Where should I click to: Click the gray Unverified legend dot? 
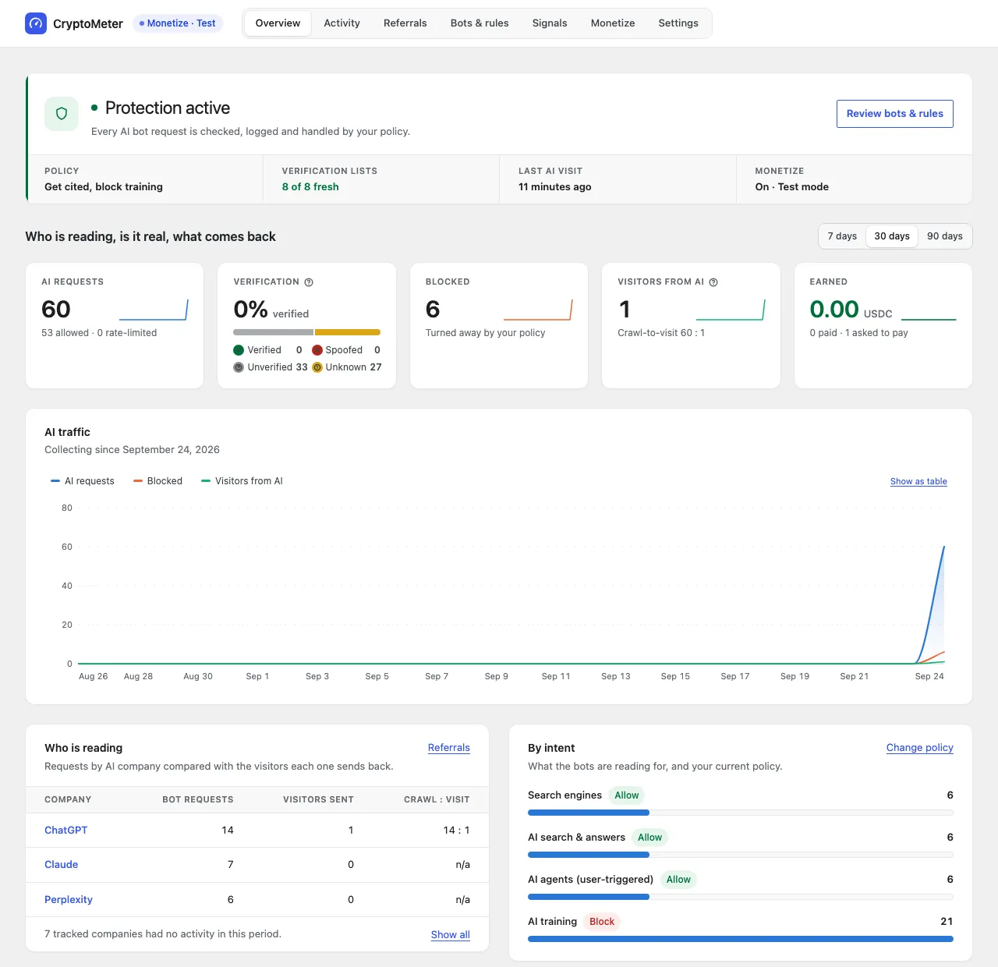tap(239, 367)
